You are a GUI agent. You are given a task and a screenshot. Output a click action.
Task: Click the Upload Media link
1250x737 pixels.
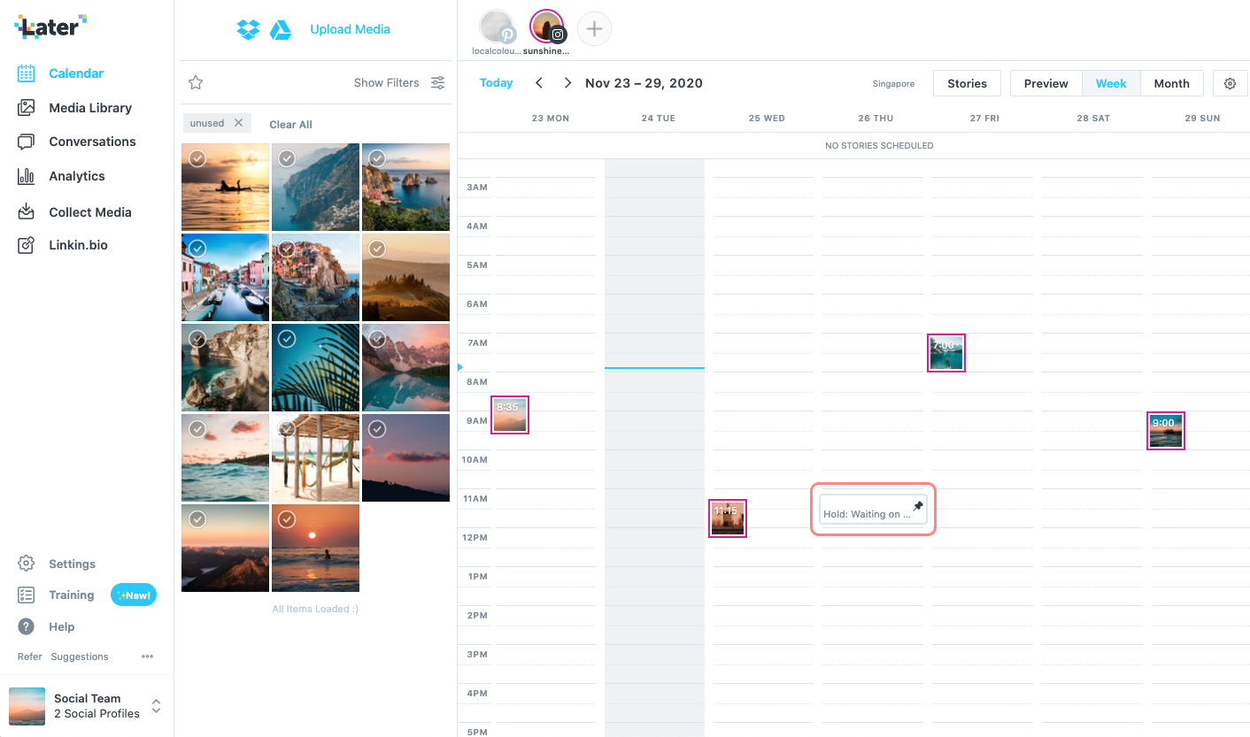coord(350,29)
